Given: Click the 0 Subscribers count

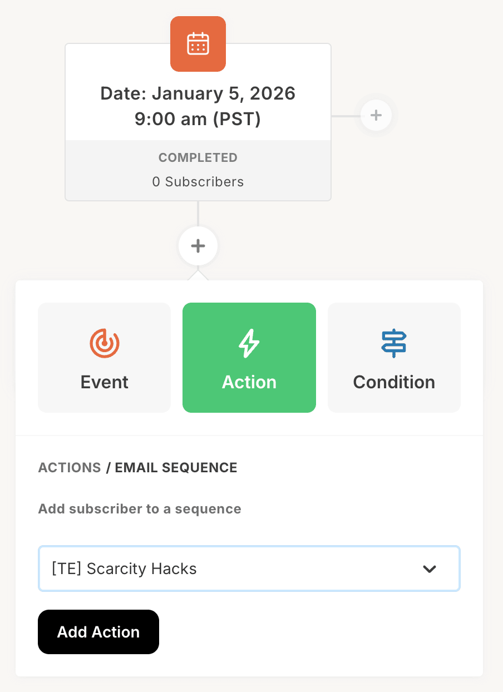Looking at the screenshot, I should click(198, 182).
